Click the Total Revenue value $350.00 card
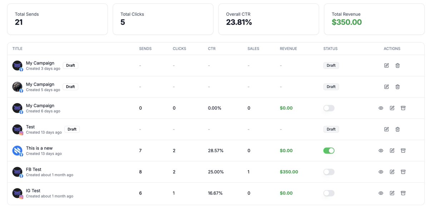 (374, 19)
